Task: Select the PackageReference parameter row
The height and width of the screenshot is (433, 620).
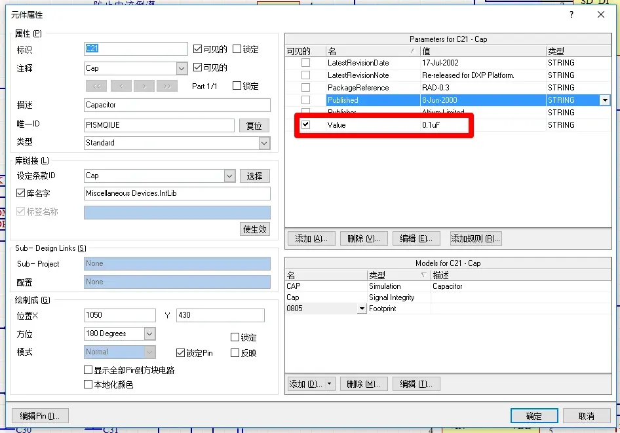Action: point(448,88)
